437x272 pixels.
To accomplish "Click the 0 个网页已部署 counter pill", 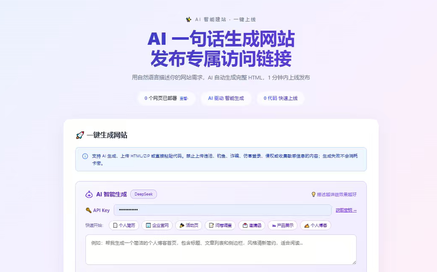I will pos(166,98).
